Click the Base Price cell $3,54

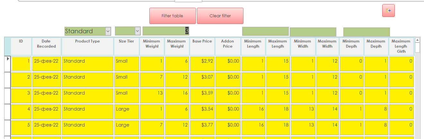pyautogui.click(x=202, y=112)
